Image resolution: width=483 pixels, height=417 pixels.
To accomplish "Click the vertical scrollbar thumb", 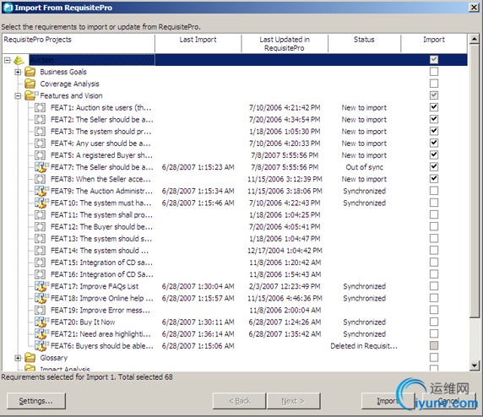I will click(x=475, y=181).
